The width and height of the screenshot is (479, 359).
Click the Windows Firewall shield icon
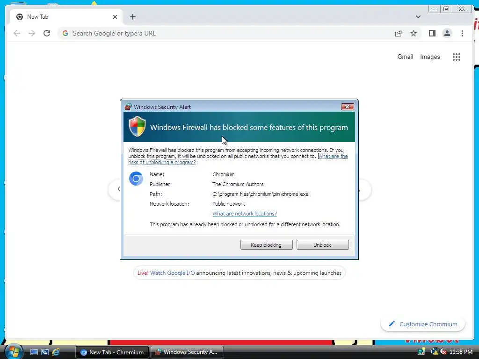pyautogui.click(x=137, y=126)
